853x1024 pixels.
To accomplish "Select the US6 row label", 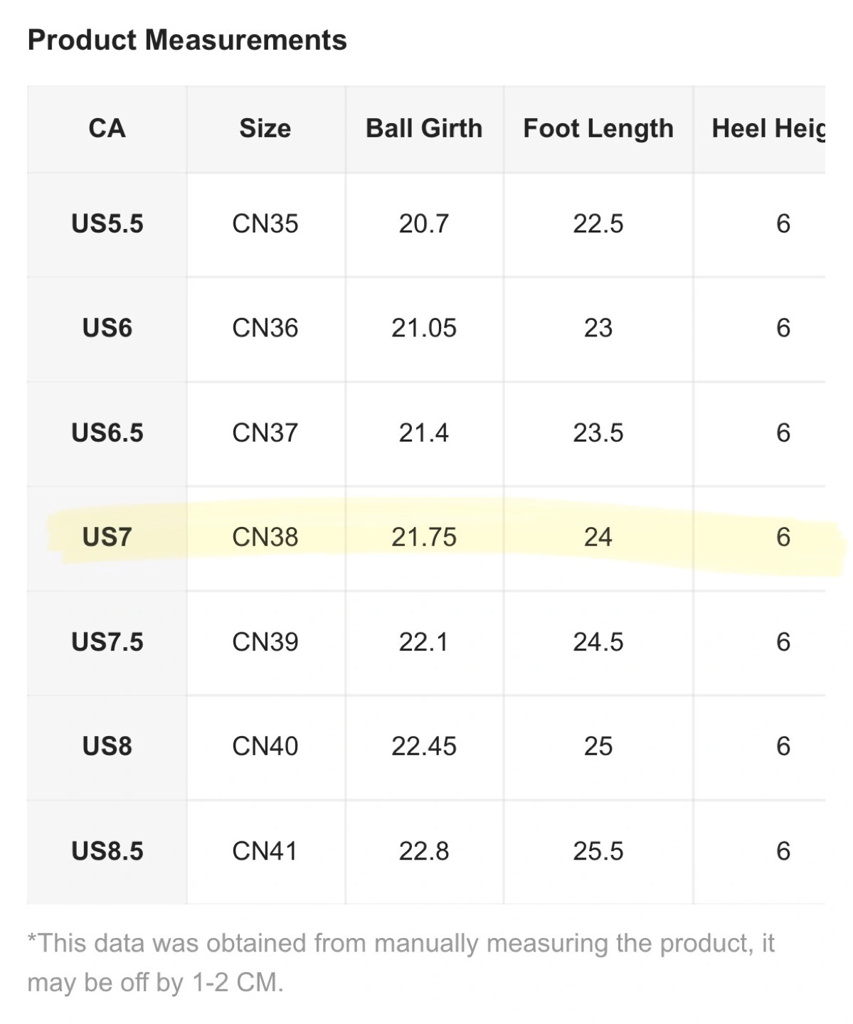I will tap(107, 328).
